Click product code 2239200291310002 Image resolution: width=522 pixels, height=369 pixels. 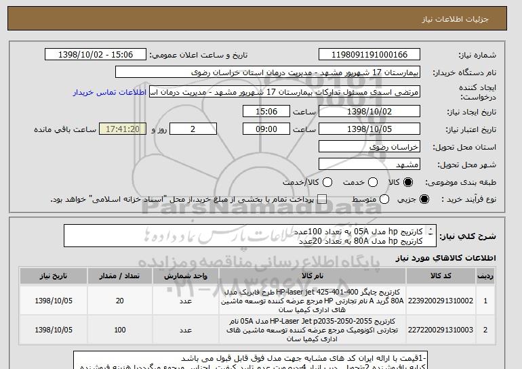coord(441,301)
